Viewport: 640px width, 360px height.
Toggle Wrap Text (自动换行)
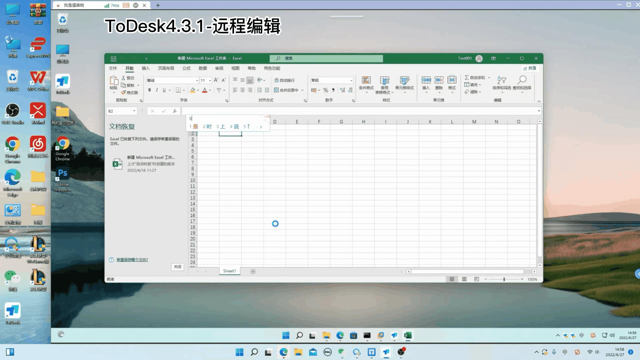tap(284, 80)
